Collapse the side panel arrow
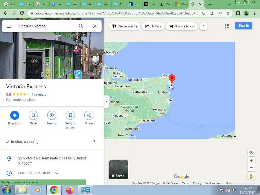 pyautogui.click(x=106, y=102)
